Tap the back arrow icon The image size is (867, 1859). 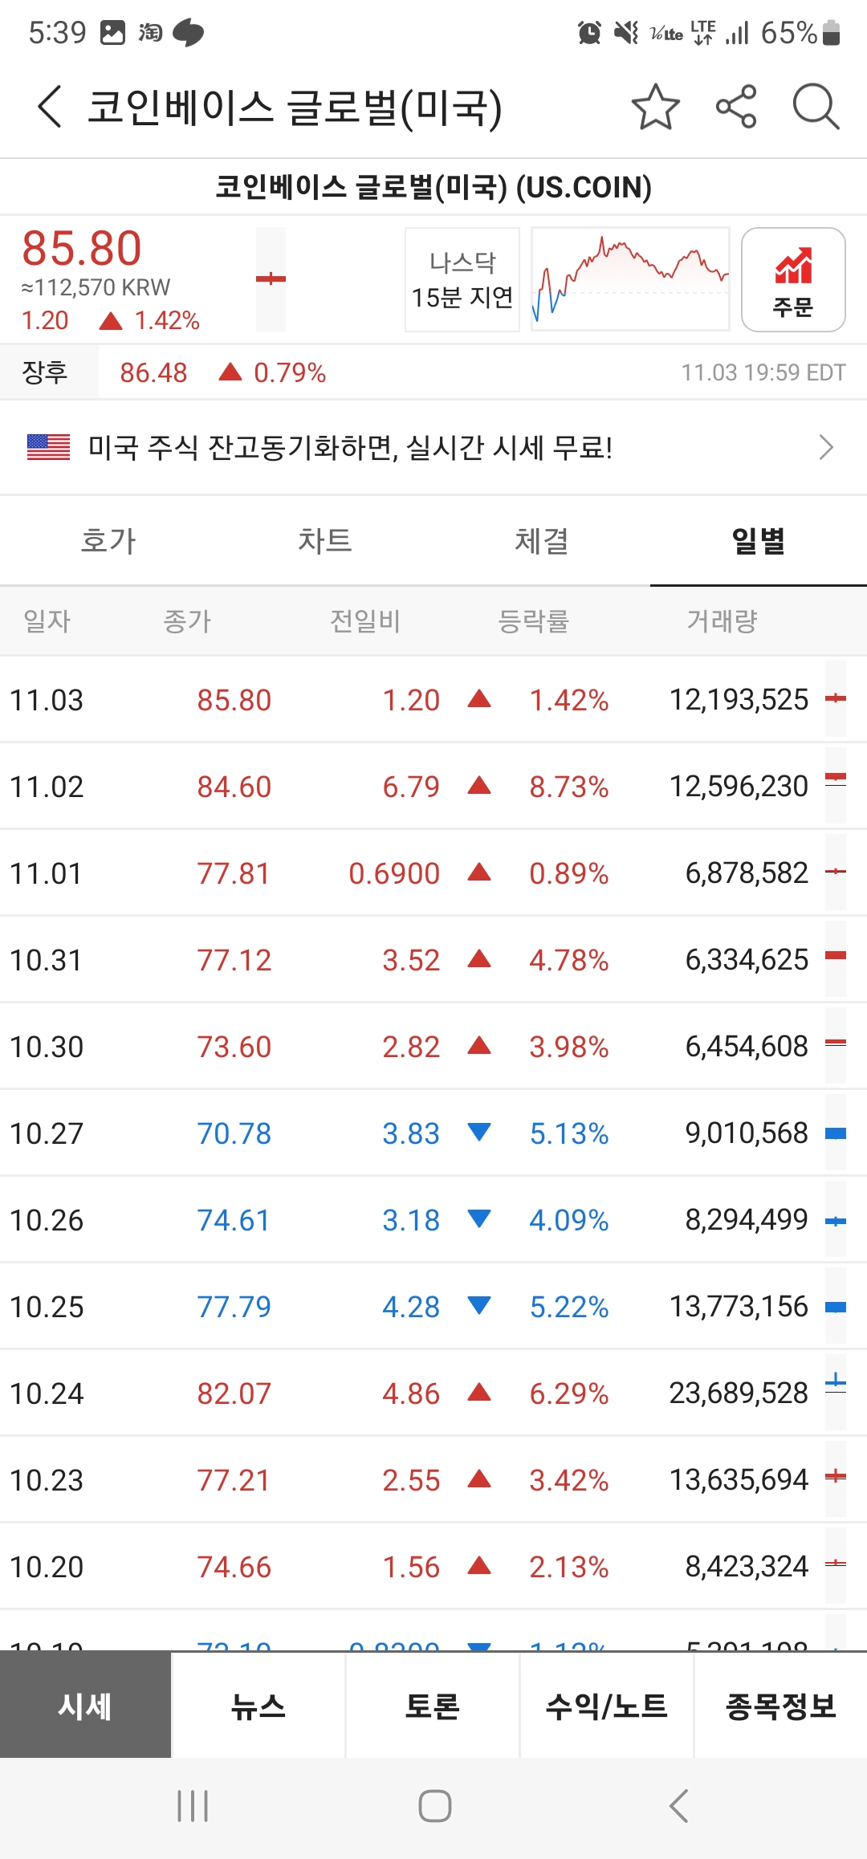(x=50, y=107)
